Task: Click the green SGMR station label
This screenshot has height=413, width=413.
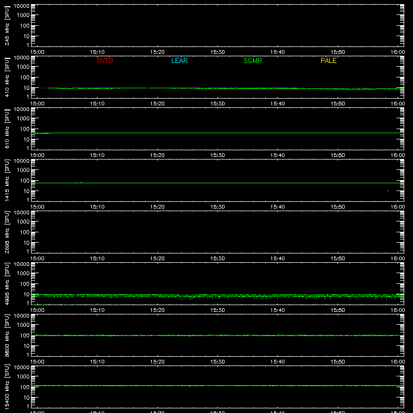Action: tap(252, 60)
